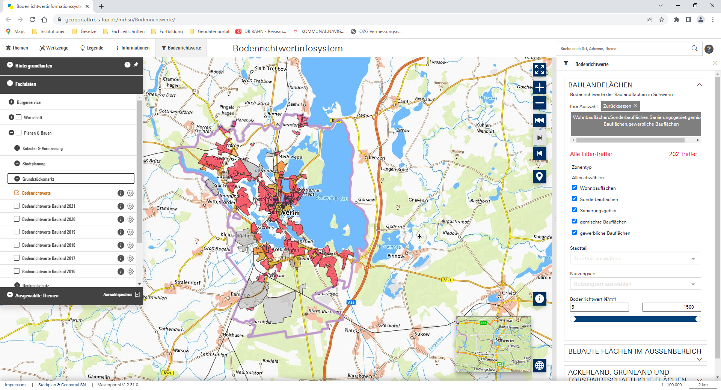The height and width of the screenshot is (390, 721).
Task: Expand Ausgewählte Themen section
Action: click(10, 295)
